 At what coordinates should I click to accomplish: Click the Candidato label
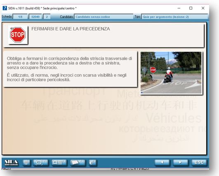(66, 17)
